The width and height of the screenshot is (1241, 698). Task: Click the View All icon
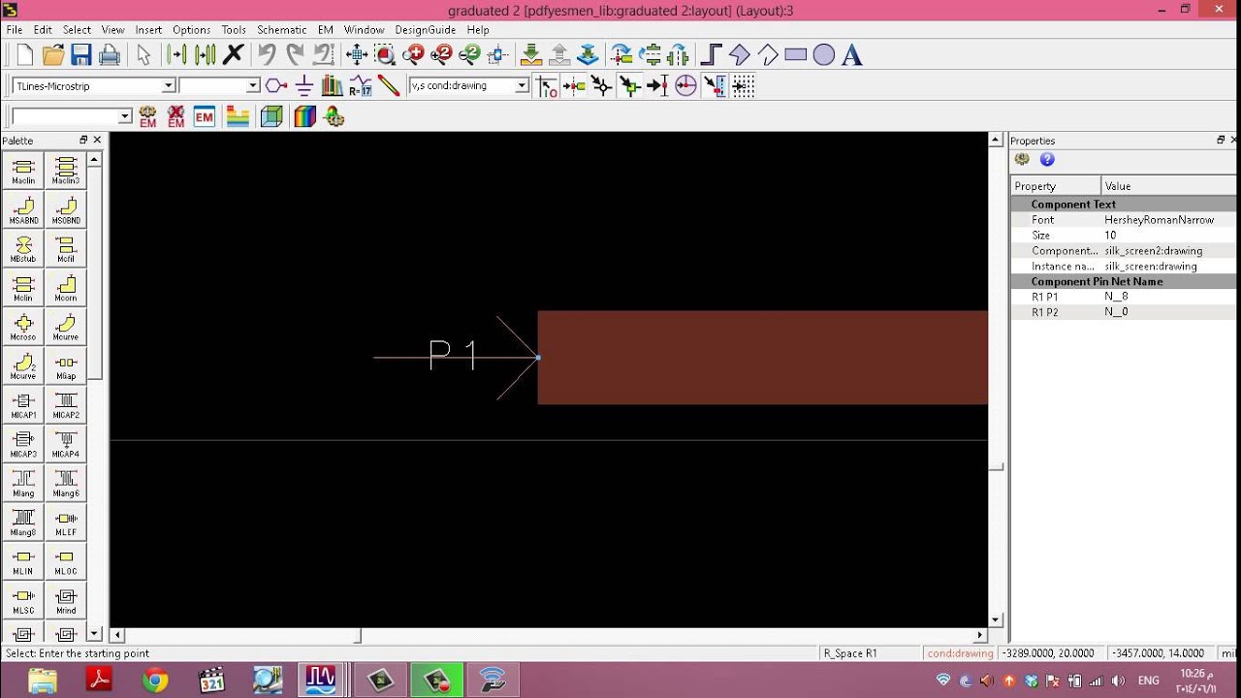(356, 55)
